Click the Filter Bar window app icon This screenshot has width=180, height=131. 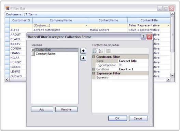click(x=8, y=9)
